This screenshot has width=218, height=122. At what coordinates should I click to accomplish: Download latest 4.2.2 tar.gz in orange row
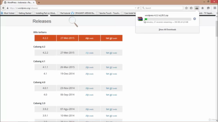109,38
